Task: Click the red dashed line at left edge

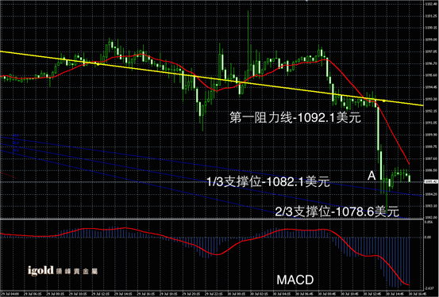Action: point(8,175)
